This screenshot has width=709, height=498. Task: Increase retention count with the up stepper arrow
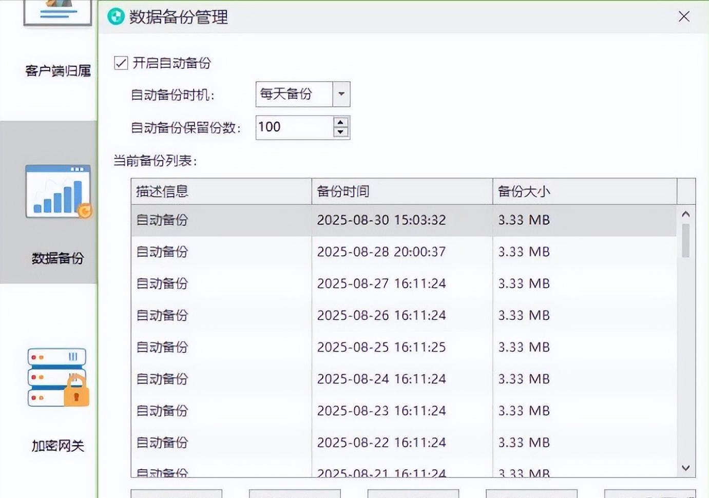(340, 123)
